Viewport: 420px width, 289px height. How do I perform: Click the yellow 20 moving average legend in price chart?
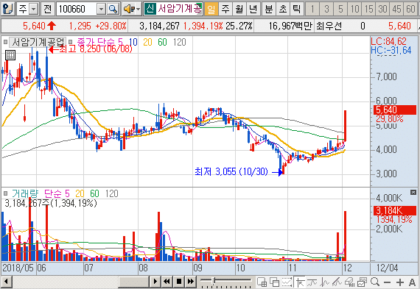[147, 42]
